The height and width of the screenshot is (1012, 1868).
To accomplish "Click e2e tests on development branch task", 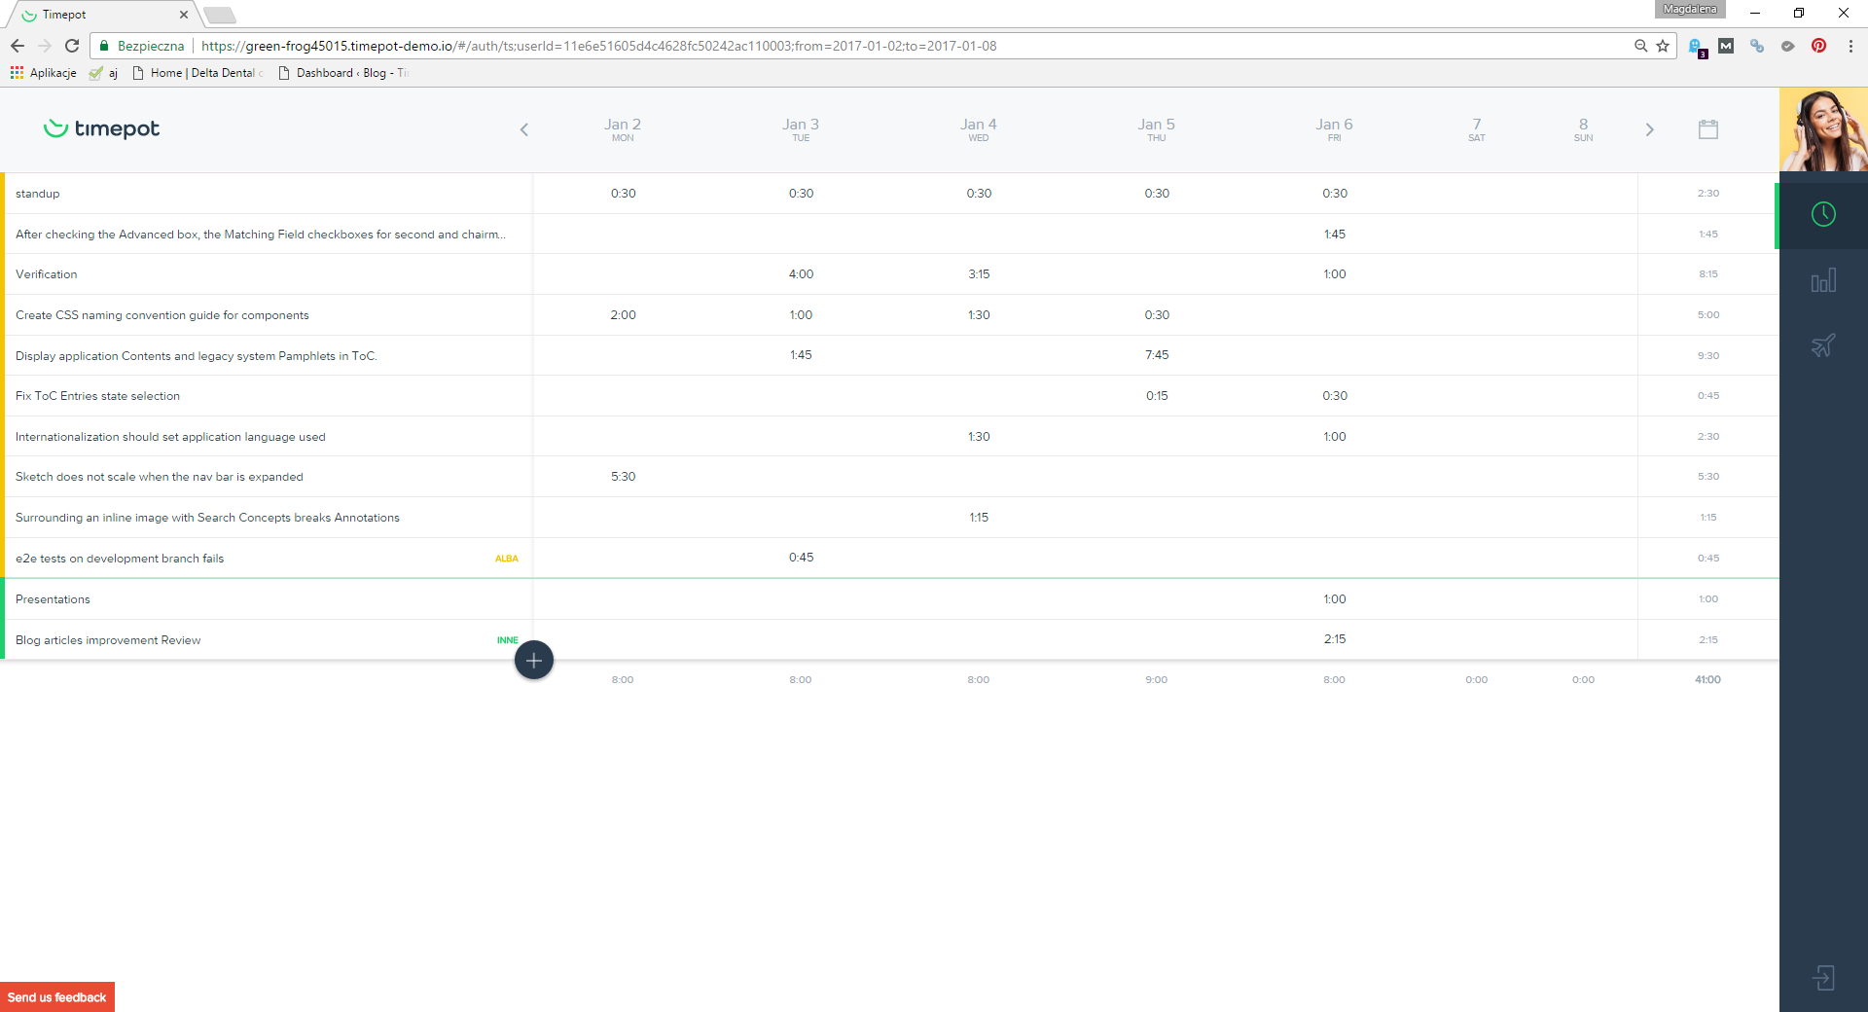I will pos(120,559).
